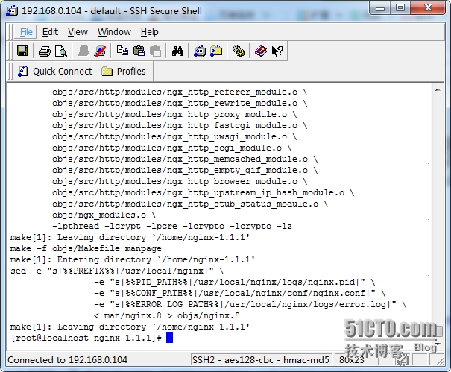This screenshot has width=451, height=372.
Task: Click the '%%PID_PATH%%' sed line
Action: 234,282
